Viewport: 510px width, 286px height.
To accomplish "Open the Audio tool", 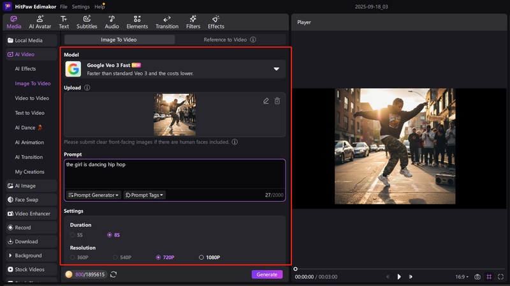I will tap(112, 22).
